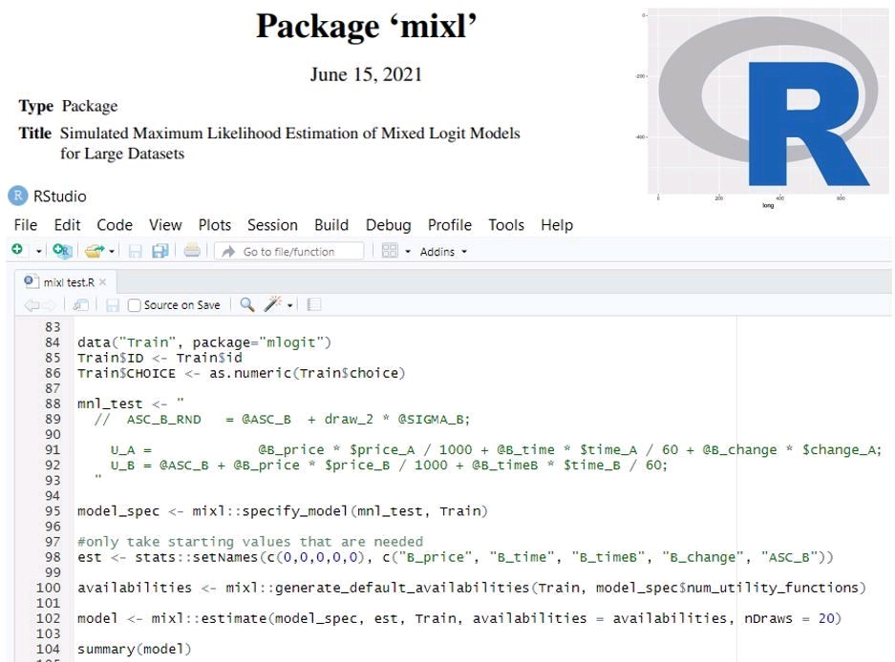
Task: Open the Plots menu
Action: (x=215, y=225)
